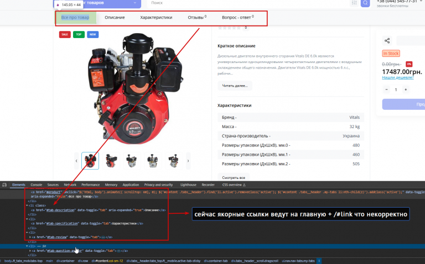Decrease quantity with minus button
The width and height of the screenshot is (425, 264).
point(386,89)
